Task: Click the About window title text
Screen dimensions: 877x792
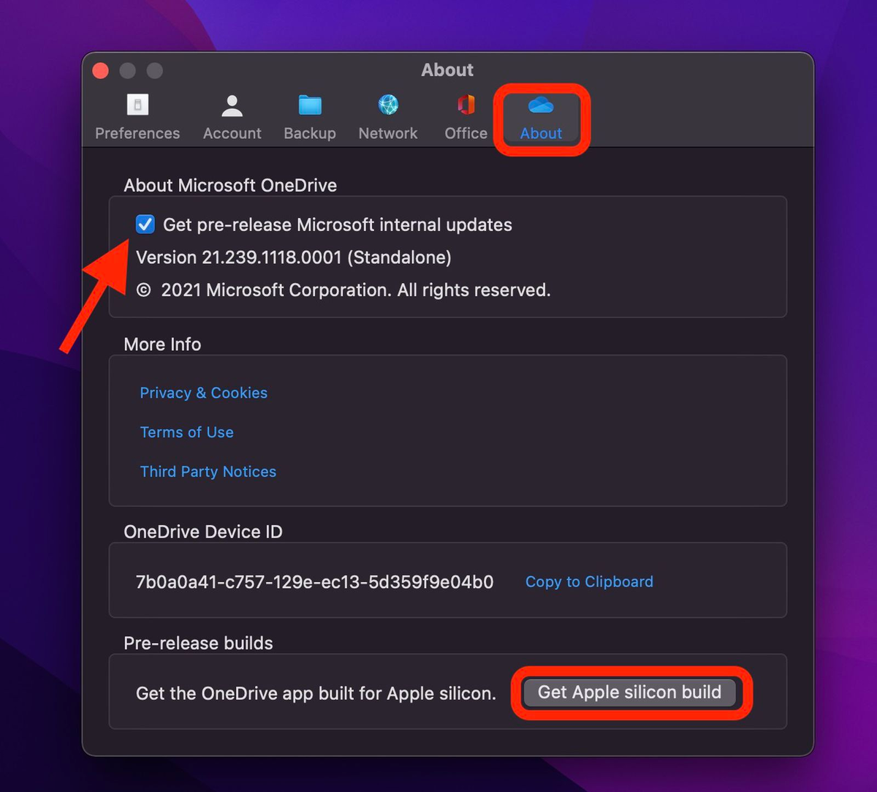Action: pyautogui.click(x=447, y=70)
